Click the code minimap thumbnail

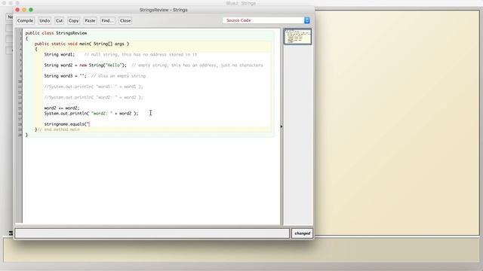pos(297,37)
